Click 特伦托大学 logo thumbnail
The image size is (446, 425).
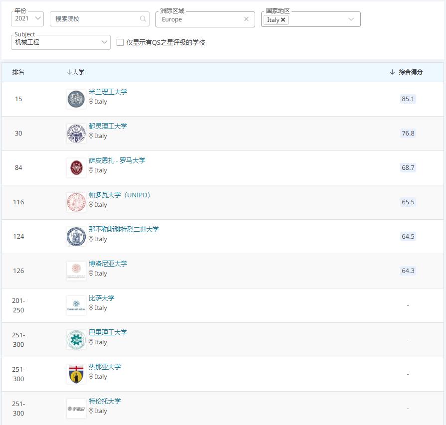76,409
